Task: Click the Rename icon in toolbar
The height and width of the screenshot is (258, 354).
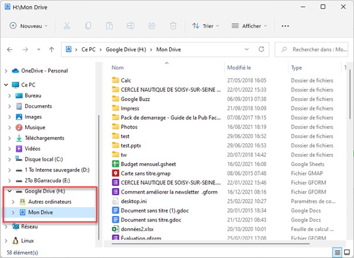Action: (130, 26)
